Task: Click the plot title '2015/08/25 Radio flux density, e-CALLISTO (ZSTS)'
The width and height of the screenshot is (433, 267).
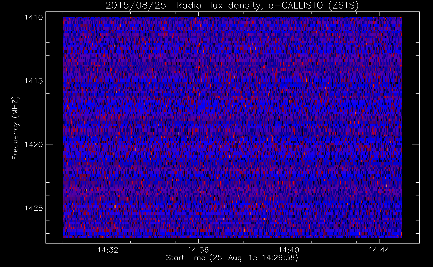Action: click(x=232, y=6)
